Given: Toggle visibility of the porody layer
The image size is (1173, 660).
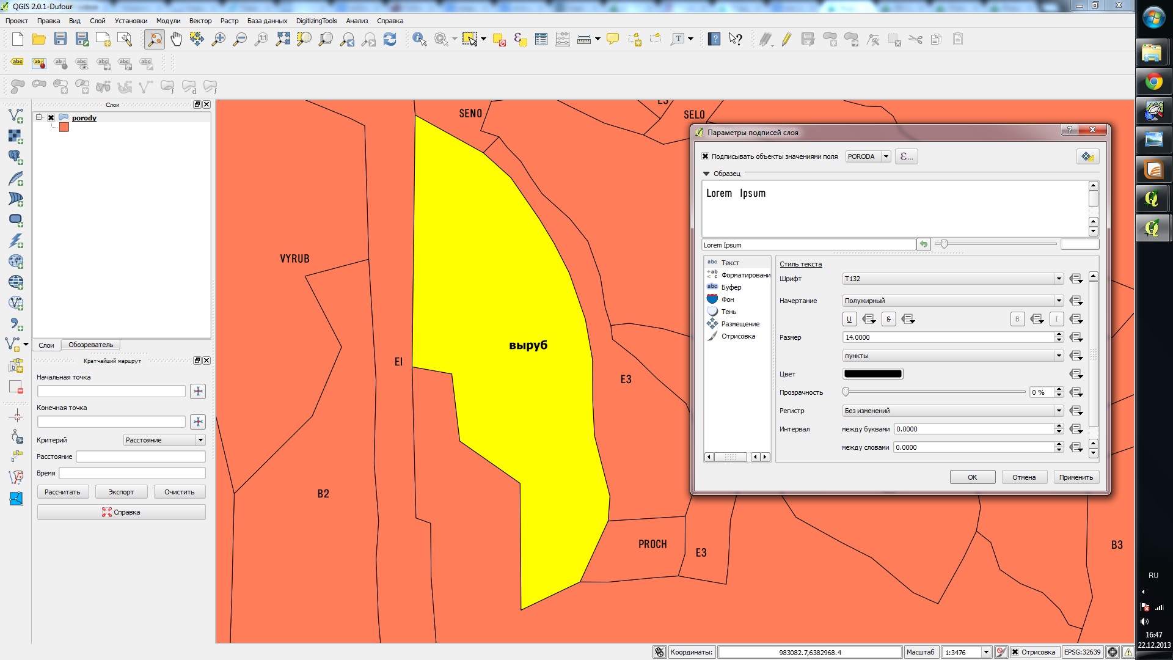Looking at the screenshot, I should 51,118.
